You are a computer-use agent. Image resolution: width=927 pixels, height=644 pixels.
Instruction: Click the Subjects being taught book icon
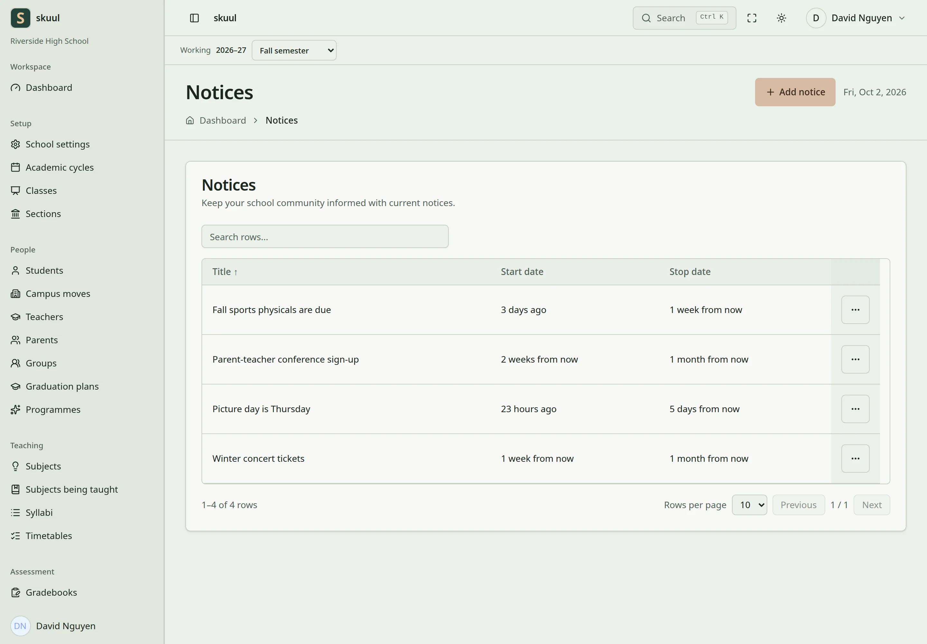click(15, 489)
